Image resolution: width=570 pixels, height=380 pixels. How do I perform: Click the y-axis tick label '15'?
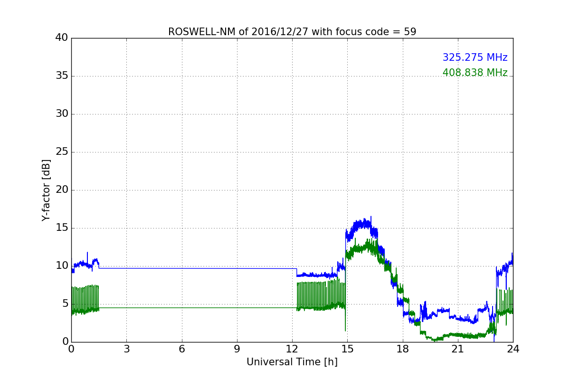(62, 228)
